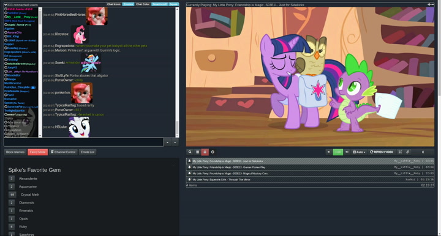The height and width of the screenshot is (236, 441).
Task: Focus the chat message input field
Action: 83,142
